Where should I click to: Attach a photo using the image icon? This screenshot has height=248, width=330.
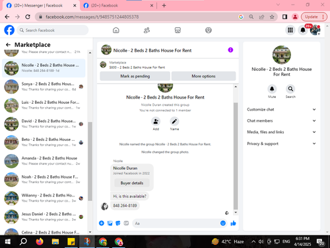pos(110,224)
